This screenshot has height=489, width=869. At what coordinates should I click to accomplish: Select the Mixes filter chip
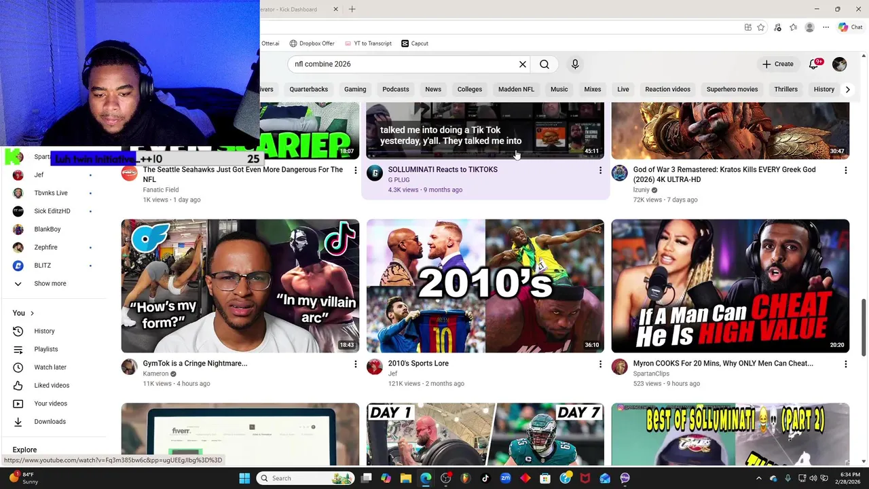point(593,89)
